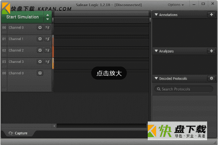This screenshot has height=145, width=218.
Task: Click the horizontal scrollbar left arrow
Action: click(x=54, y=126)
